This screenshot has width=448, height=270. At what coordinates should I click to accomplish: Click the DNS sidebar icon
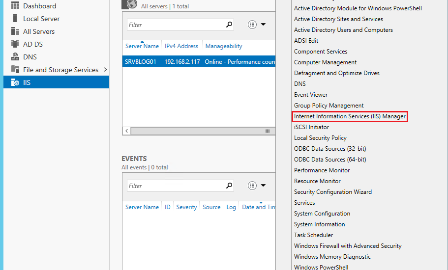click(15, 57)
